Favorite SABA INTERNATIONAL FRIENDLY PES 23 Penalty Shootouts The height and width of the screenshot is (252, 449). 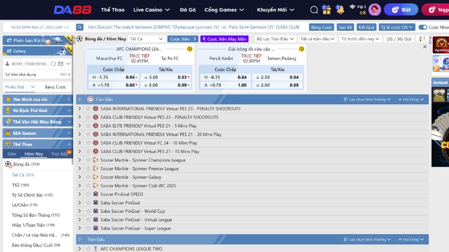(88, 109)
